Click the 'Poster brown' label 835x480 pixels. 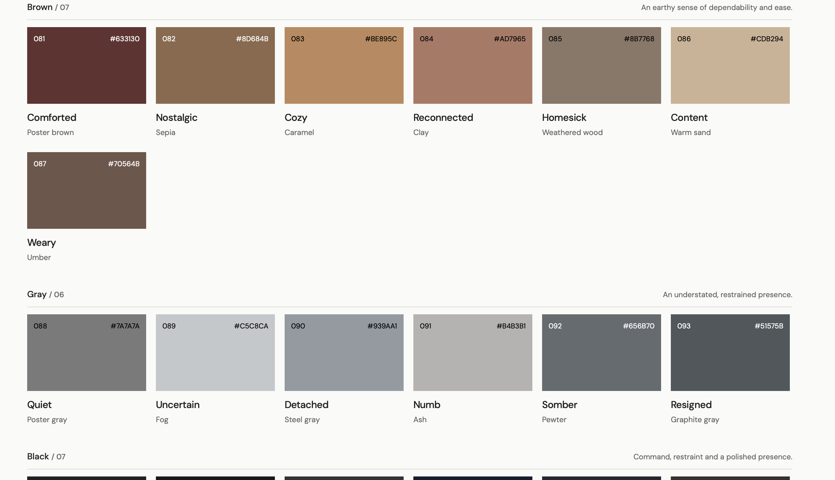[50, 132]
